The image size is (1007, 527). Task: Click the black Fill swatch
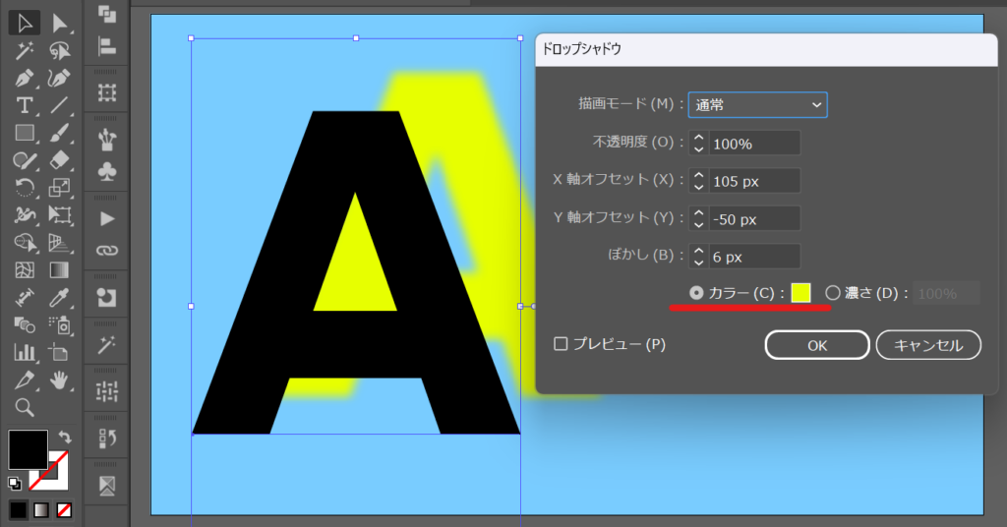(28, 450)
